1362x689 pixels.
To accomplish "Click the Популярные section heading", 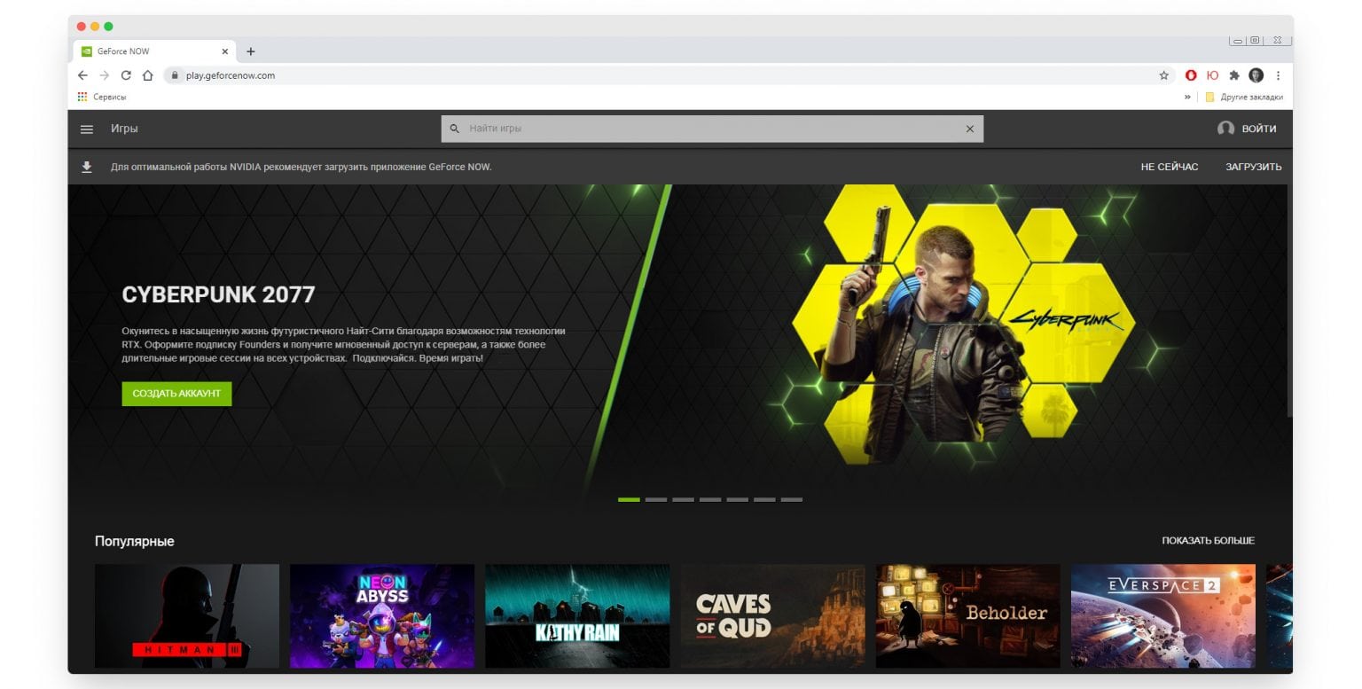I will click(x=135, y=541).
